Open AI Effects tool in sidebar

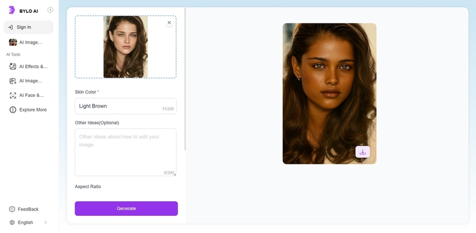coord(28,66)
